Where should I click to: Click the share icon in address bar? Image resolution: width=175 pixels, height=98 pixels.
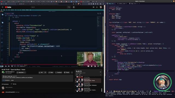pyautogui.click(x=76, y=4)
